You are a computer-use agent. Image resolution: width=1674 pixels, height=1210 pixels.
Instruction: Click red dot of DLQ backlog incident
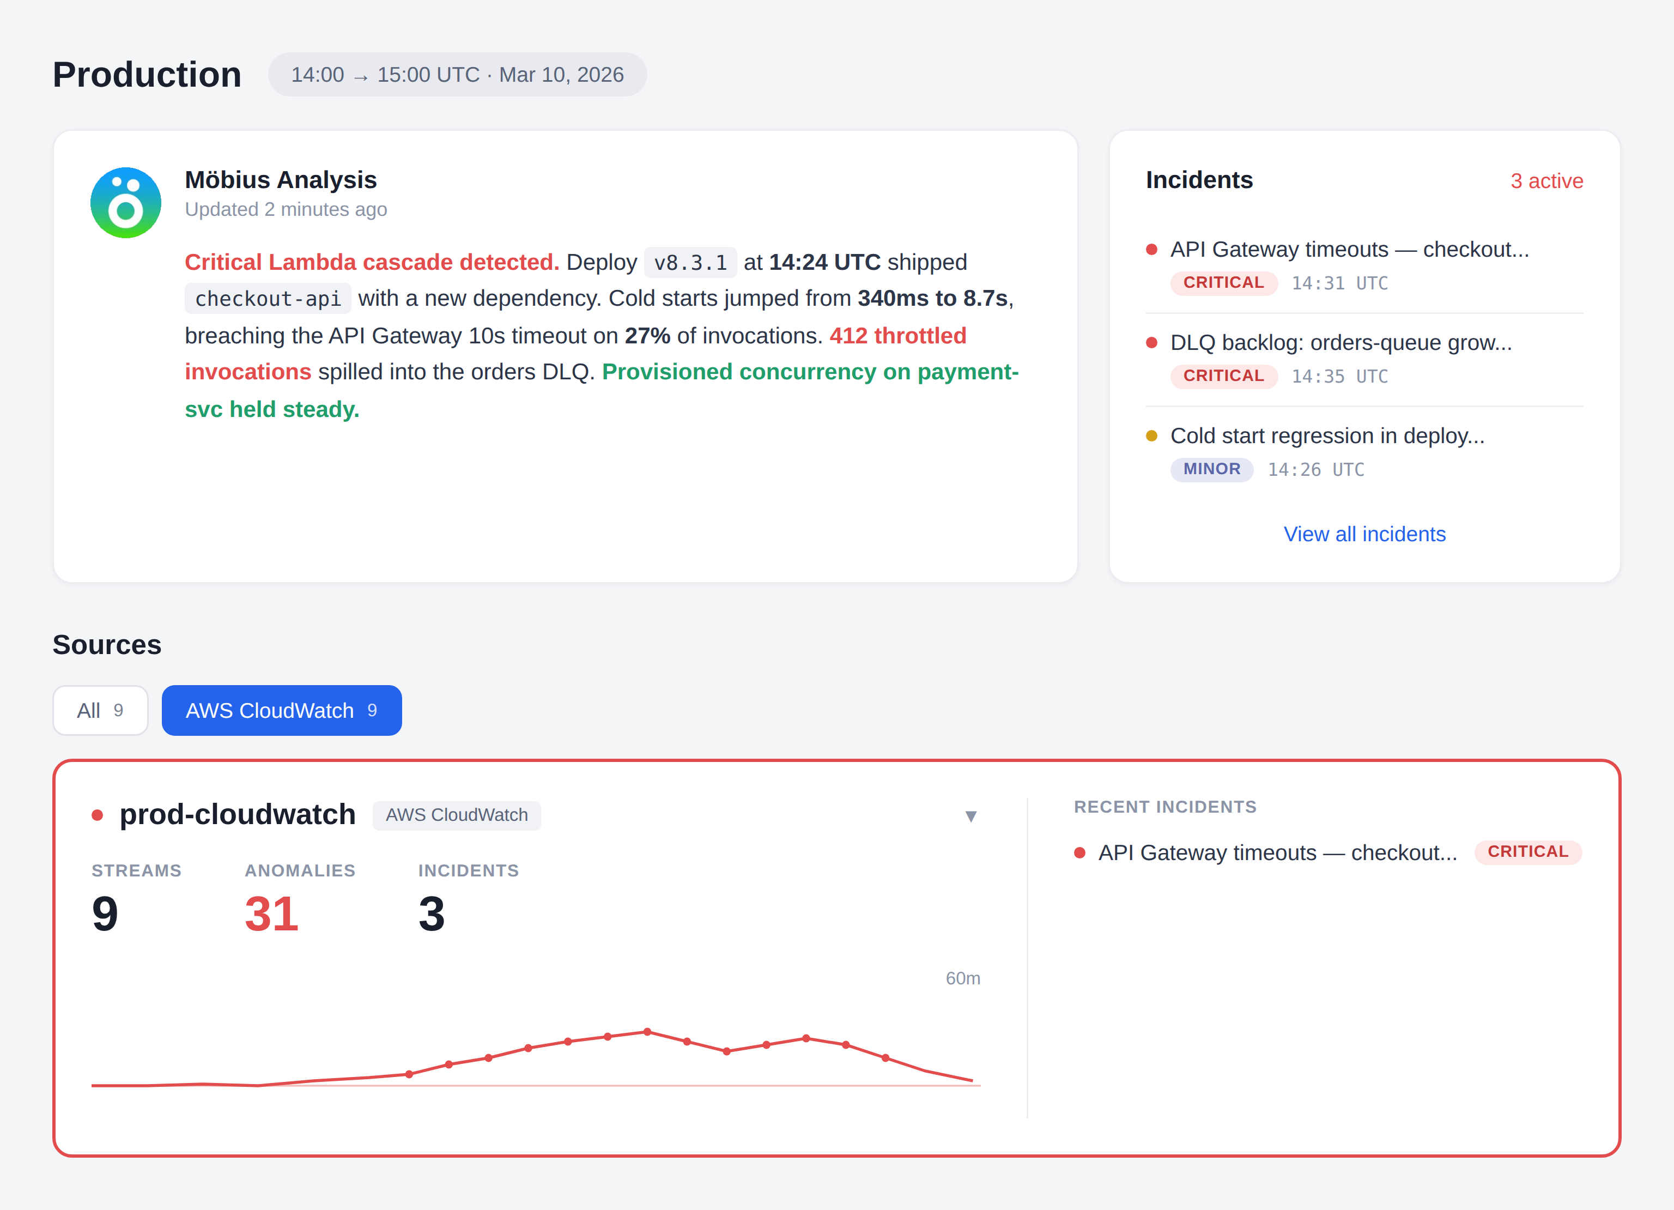point(1151,342)
